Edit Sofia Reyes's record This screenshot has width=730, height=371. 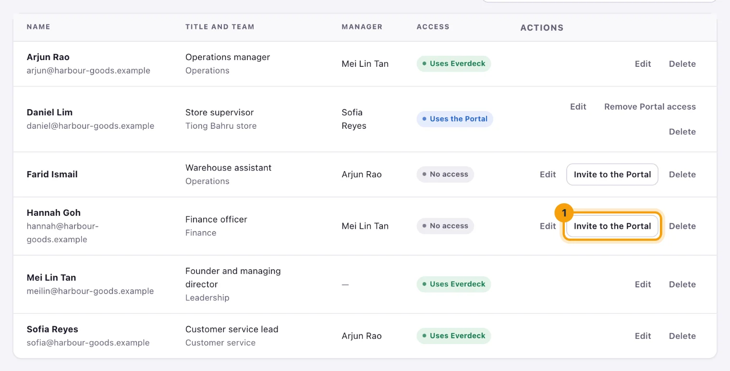pyautogui.click(x=643, y=336)
